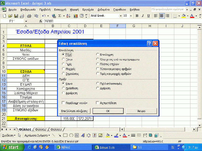
Task: Select the Επικύρωση paste option
Action: [x=105, y=55]
